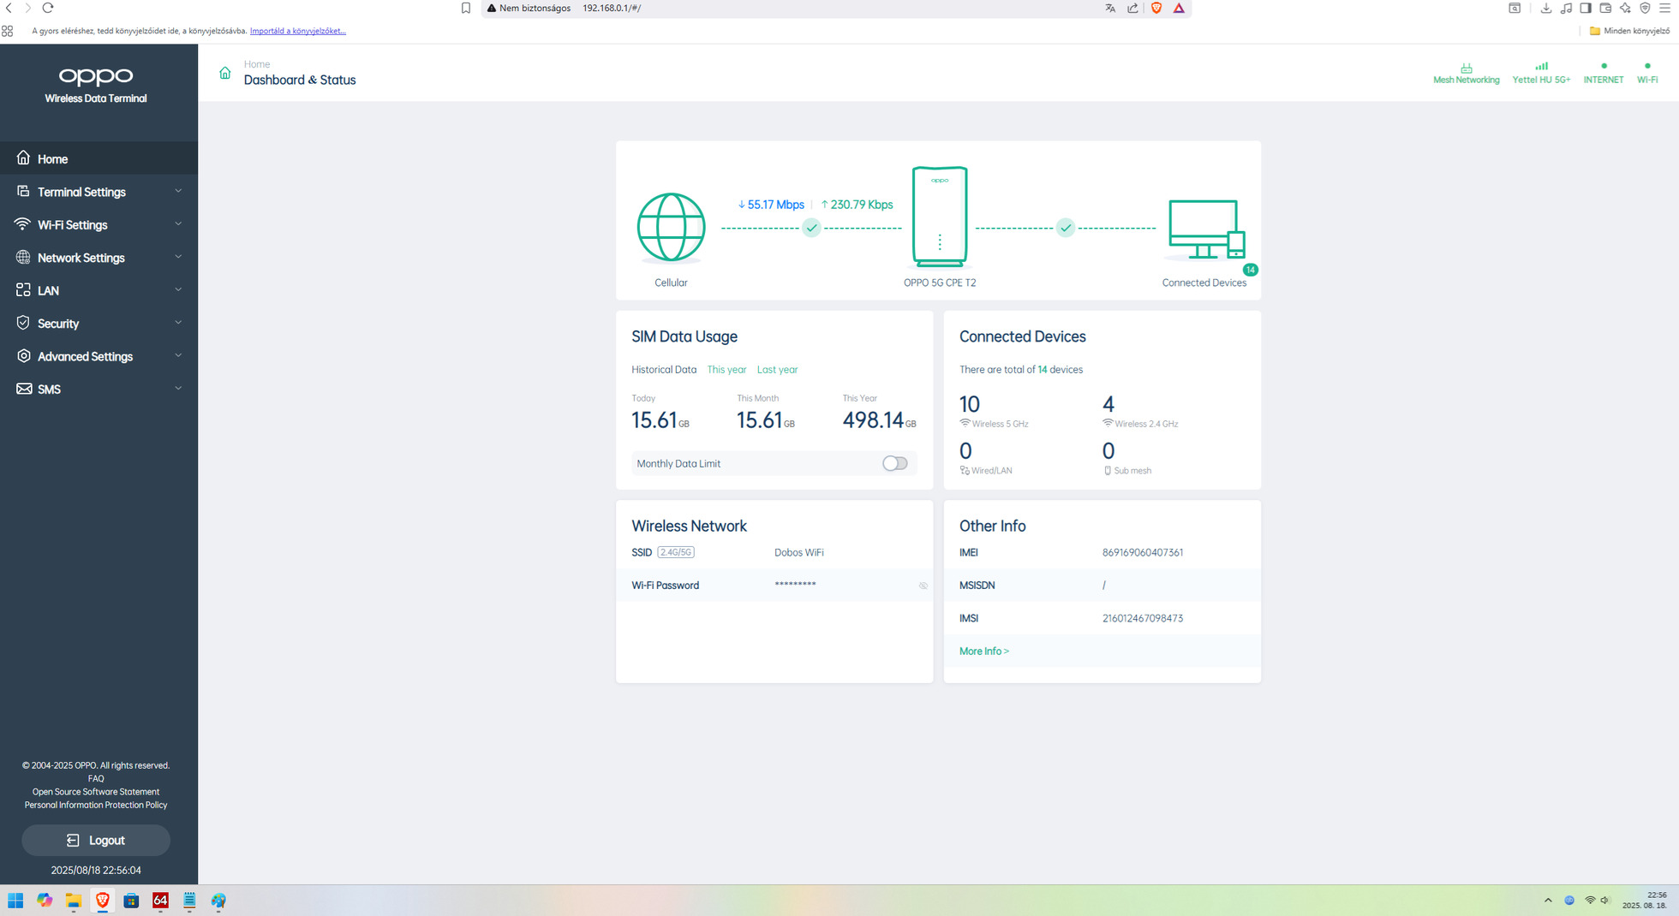Image resolution: width=1679 pixels, height=916 pixels.
Task: Open the Brave VPN shield icon
Action: [x=1645, y=8]
